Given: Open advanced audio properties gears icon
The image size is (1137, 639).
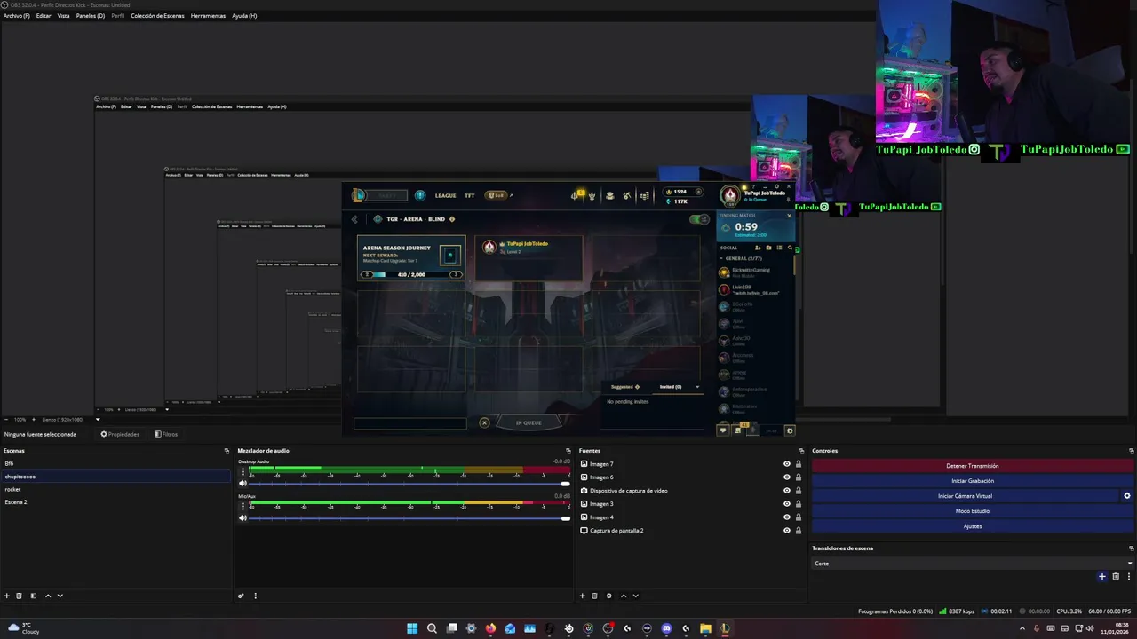Looking at the screenshot, I should [x=241, y=596].
